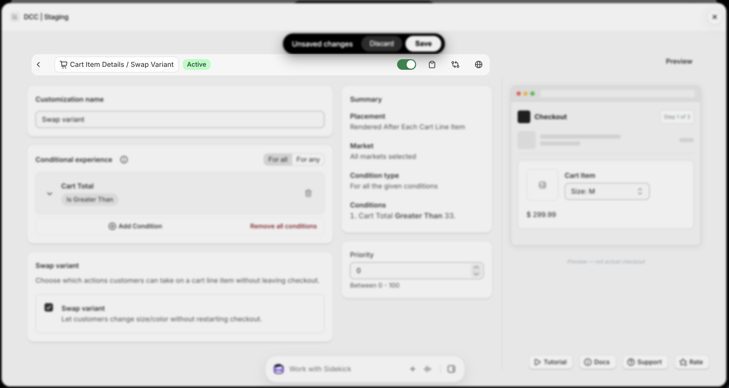Click the plus icon in the Sidekick bar
This screenshot has height=388, width=729.
[x=412, y=369]
